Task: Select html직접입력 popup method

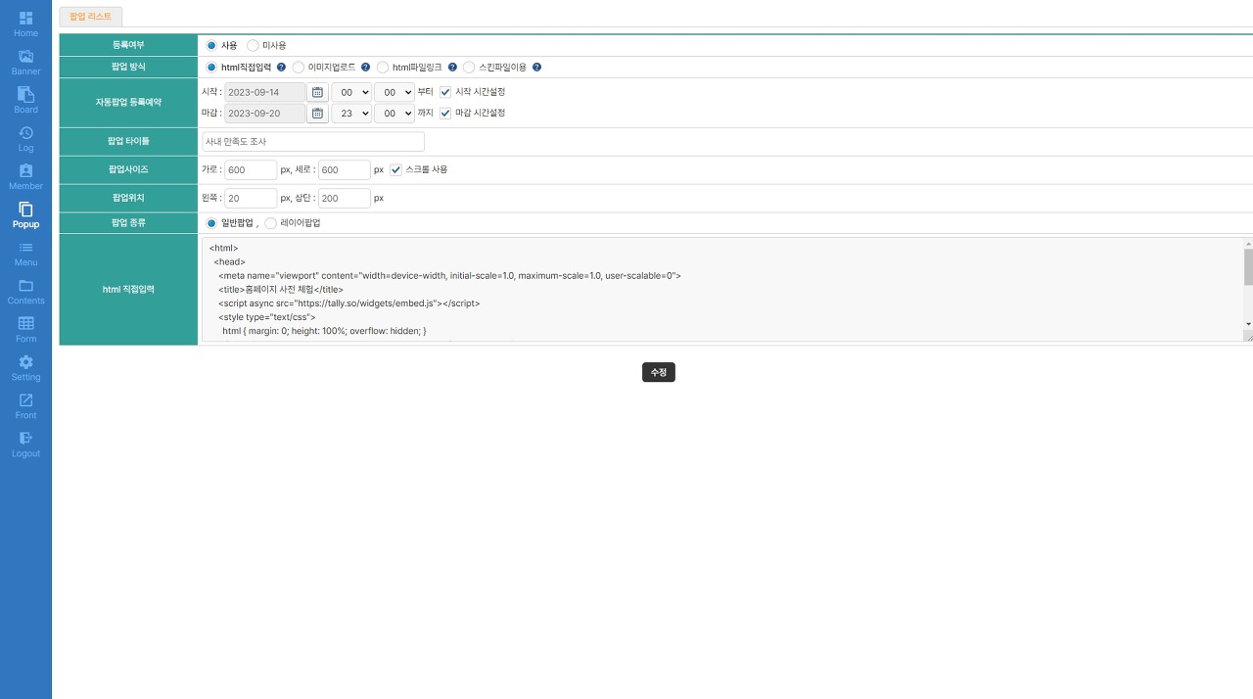Action: pos(211,68)
